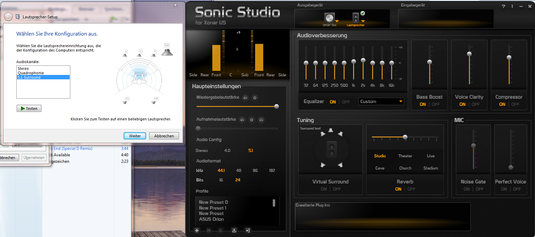535x237 pixels.
Task: Choose the Live reverb preset
Action: pos(431,156)
